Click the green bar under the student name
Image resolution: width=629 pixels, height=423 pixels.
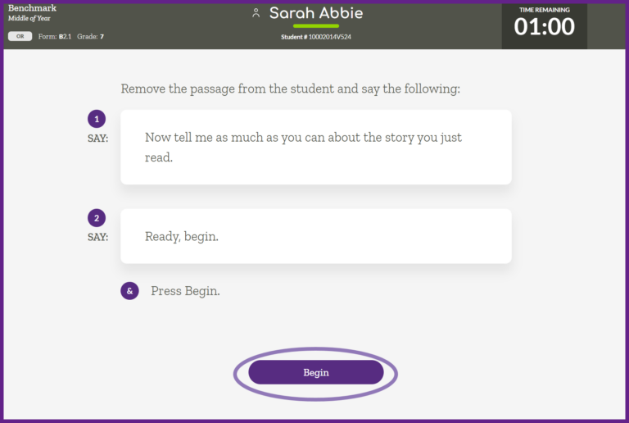315,26
